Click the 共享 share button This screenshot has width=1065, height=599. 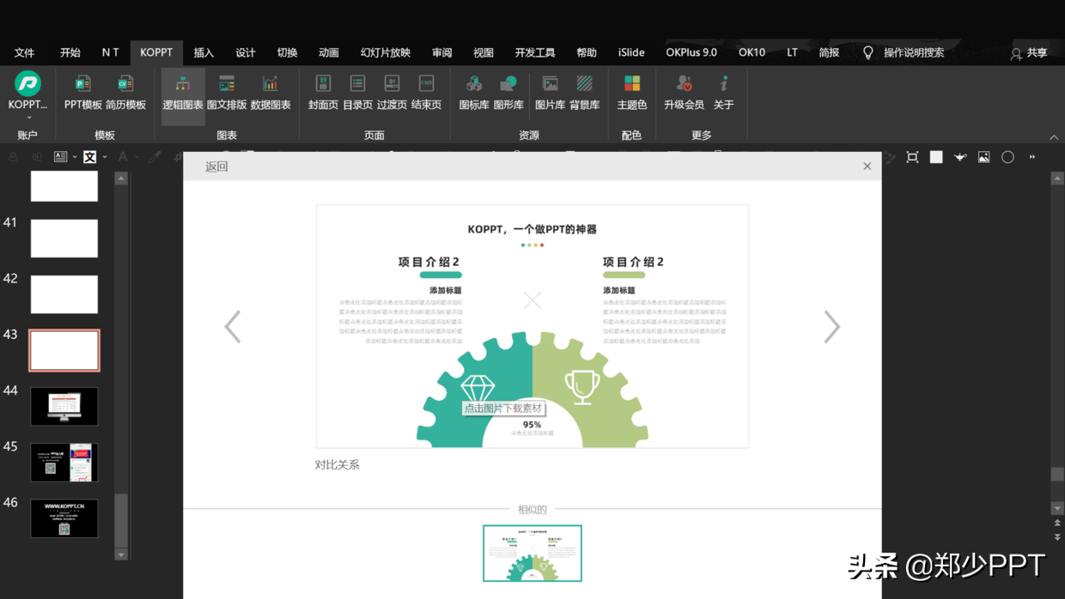pyautogui.click(x=1029, y=53)
